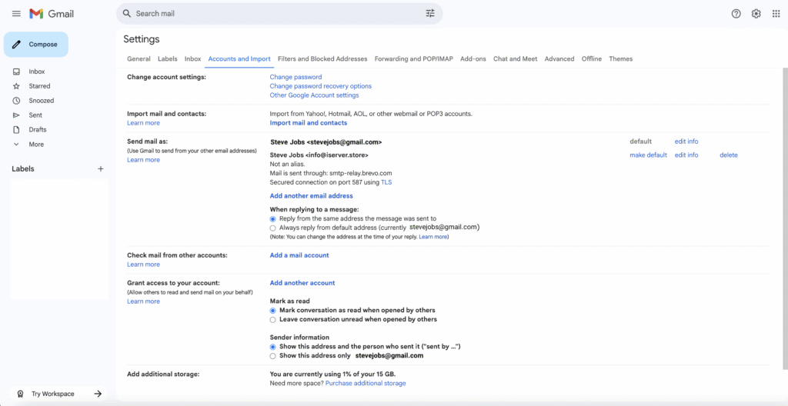Select Always reply from default address
This screenshot has width=788, height=406.
[273, 228]
